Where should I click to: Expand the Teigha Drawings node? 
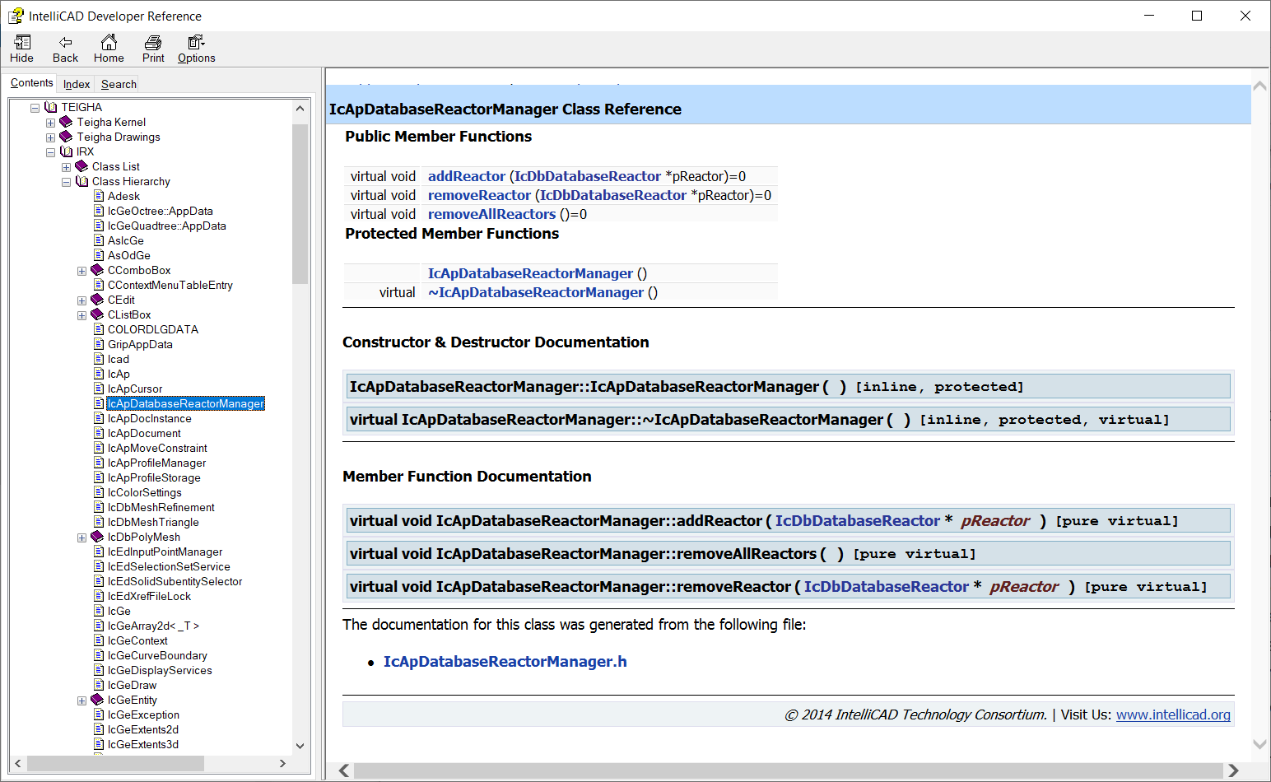51,137
